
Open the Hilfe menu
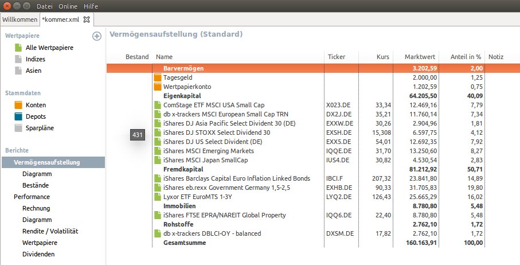coord(91,6)
